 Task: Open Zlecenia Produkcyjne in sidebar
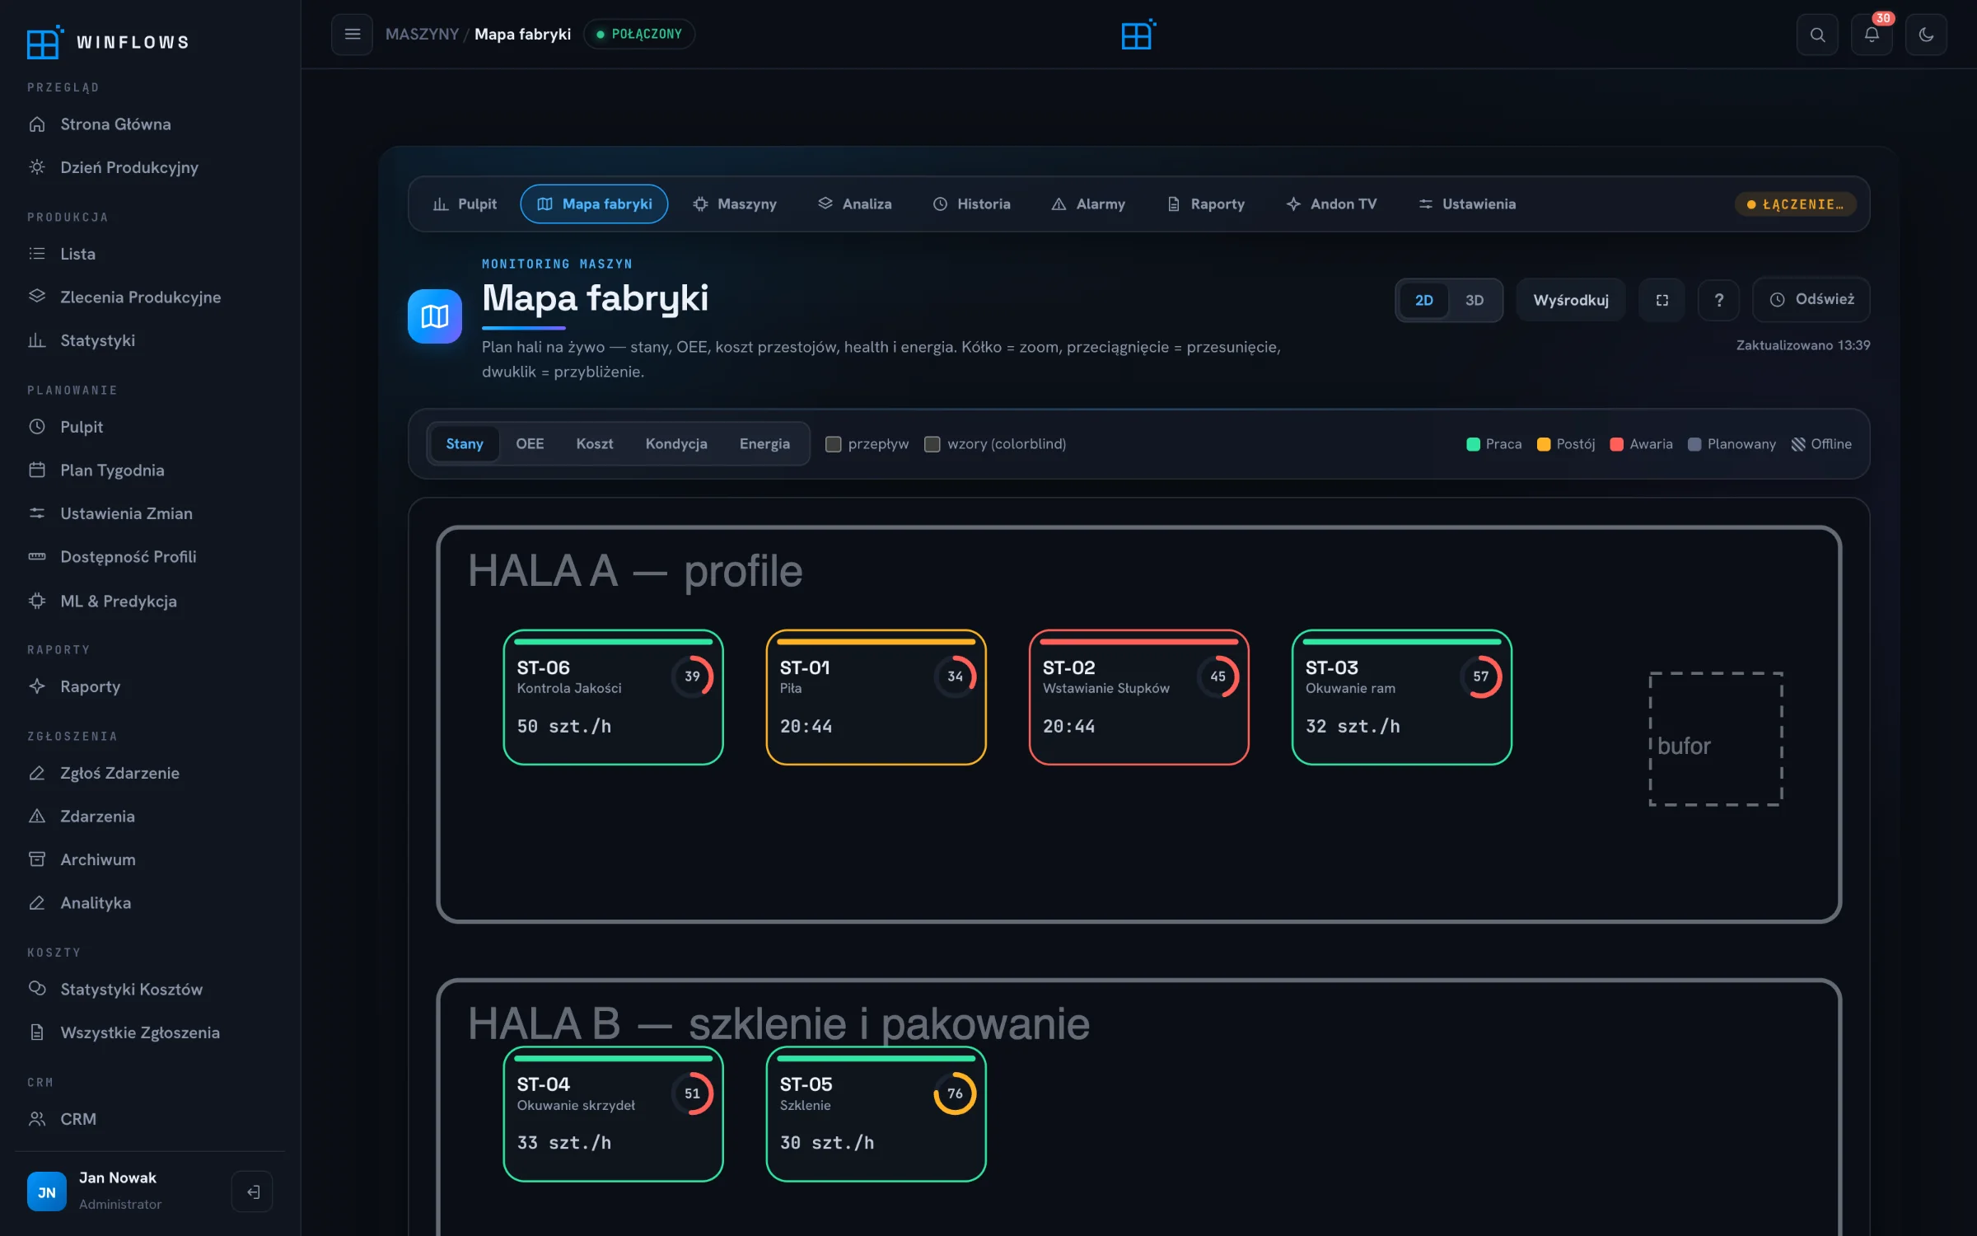click(x=150, y=297)
